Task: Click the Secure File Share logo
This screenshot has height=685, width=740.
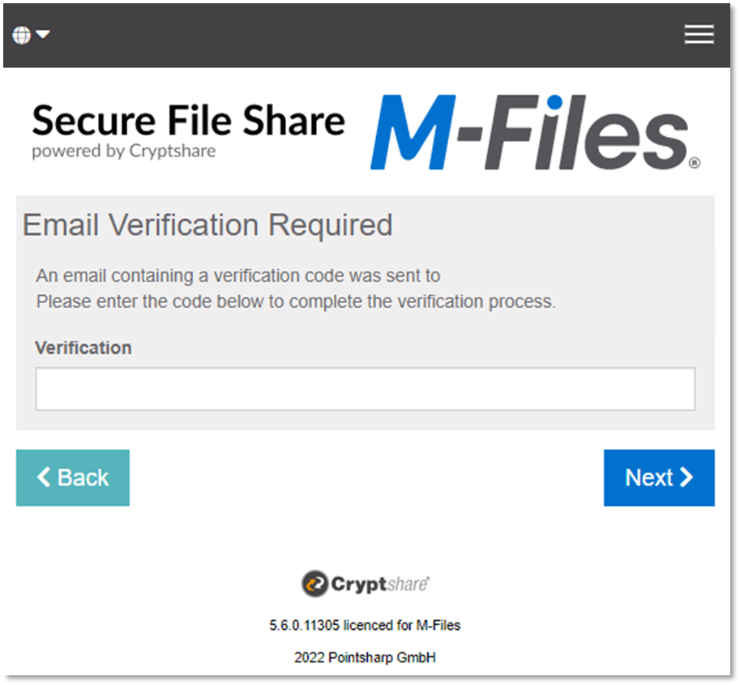Action: [x=188, y=122]
